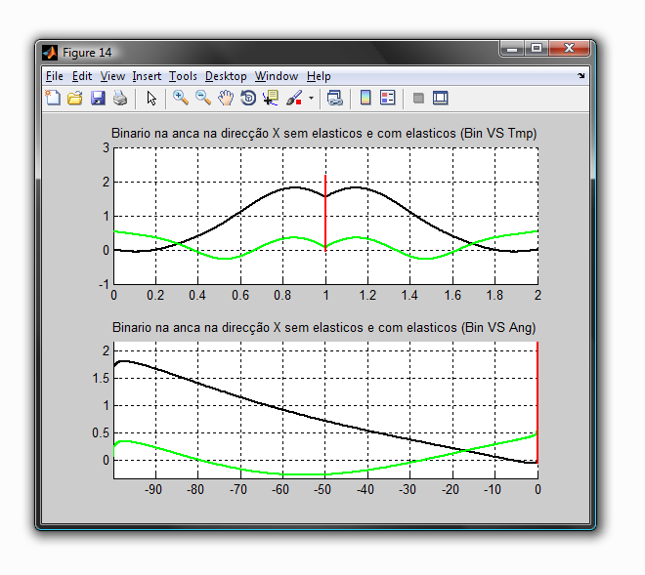Screen dimensions: 645x575
Task: Click the dock figure arrow at menu bar right
Action: [x=581, y=75]
